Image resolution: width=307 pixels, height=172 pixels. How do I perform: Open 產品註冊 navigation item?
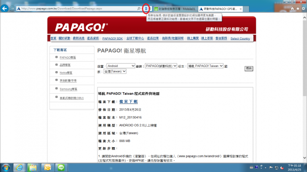coord(153,38)
